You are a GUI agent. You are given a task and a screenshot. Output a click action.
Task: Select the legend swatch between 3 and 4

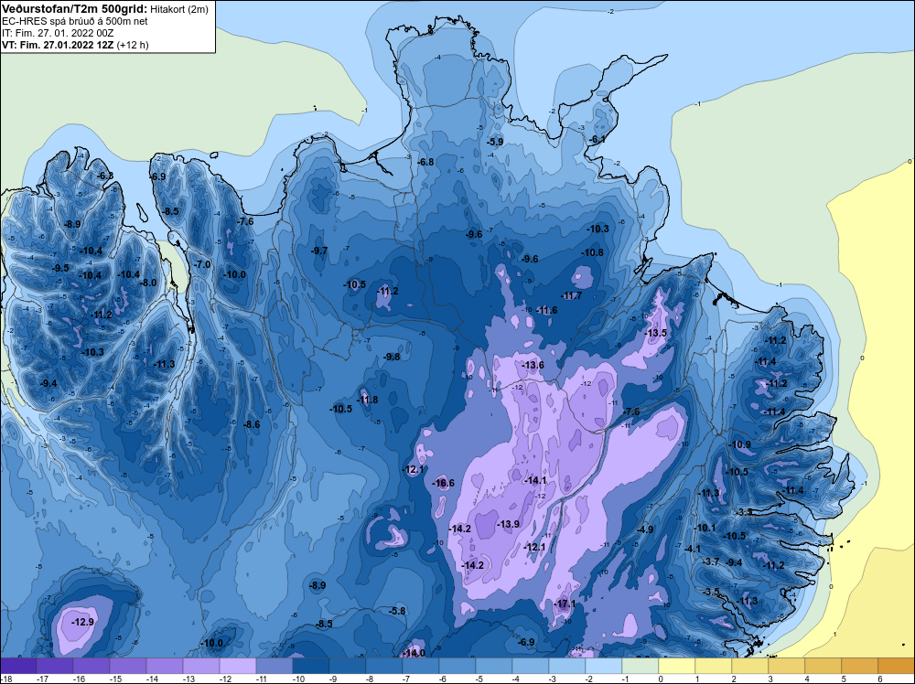787,666
